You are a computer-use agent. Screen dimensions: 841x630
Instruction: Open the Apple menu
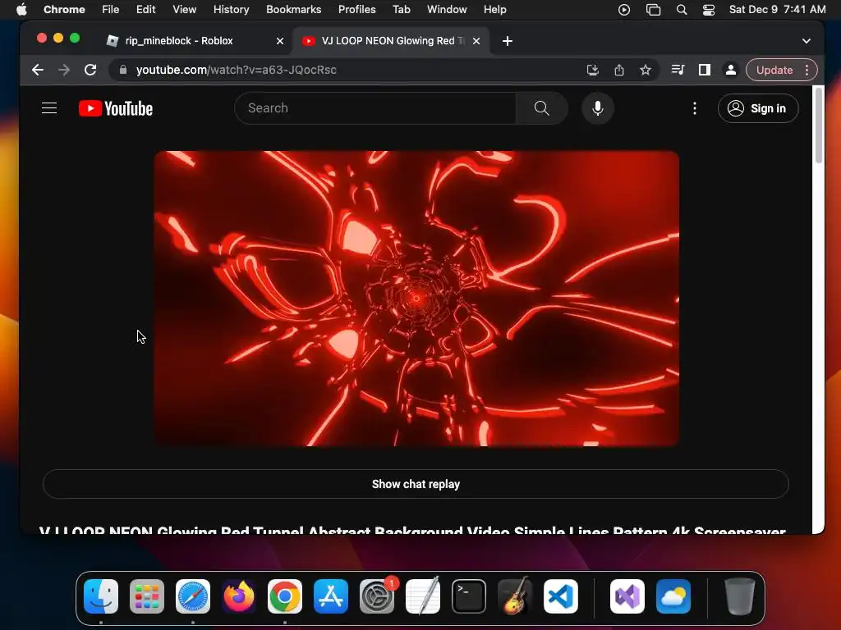pyautogui.click(x=21, y=9)
